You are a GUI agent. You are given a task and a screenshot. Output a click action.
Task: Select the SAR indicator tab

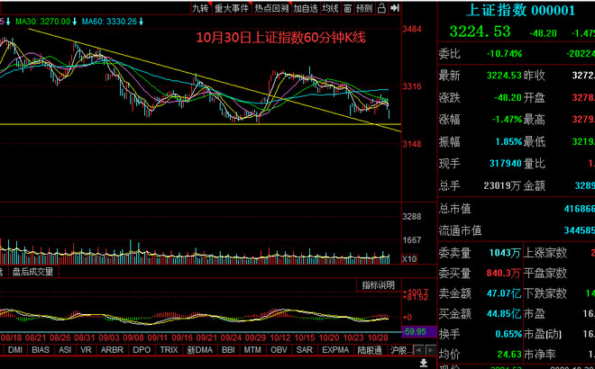tap(305, 350)
